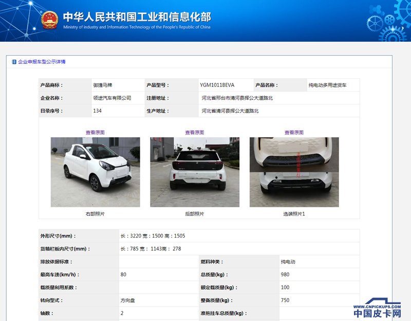The width and height of the screenshot is (411, 321).
Task: Open 查看原图 link above rear car photo
Action: click(x=195, y=132)
